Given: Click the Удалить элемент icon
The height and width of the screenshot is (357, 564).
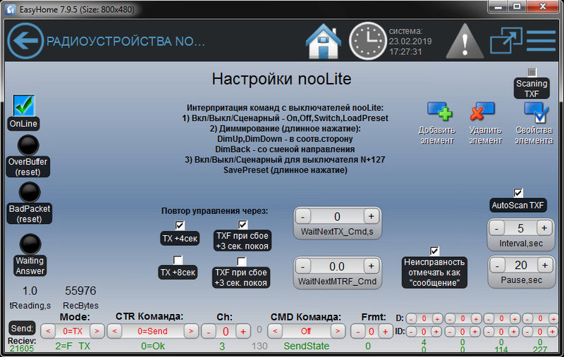Looking at the screenshot, I should coord(483,112).
